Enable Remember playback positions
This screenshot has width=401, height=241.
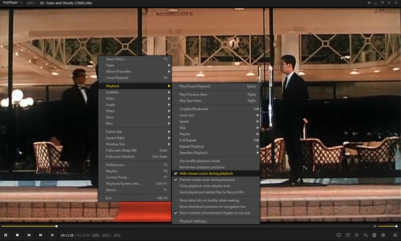coord(216,167)
